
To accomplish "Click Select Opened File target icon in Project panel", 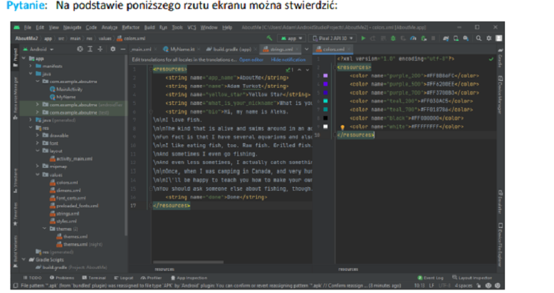I will [x=80, y=49].
